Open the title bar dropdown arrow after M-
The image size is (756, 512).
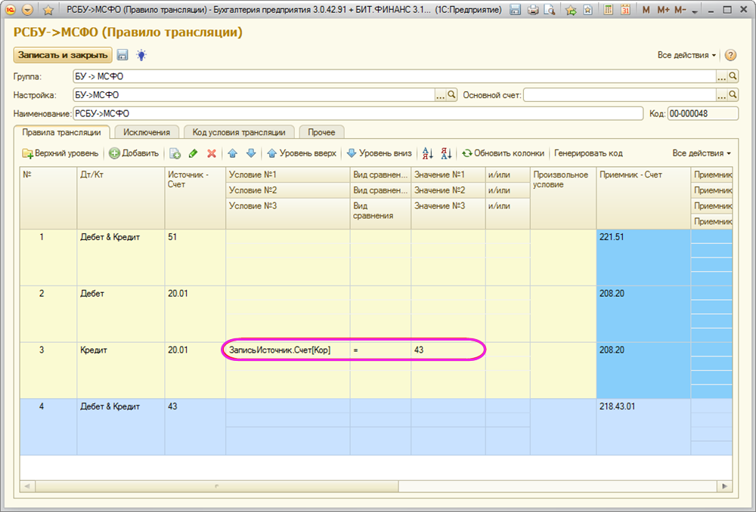click(x=695, y=11)
